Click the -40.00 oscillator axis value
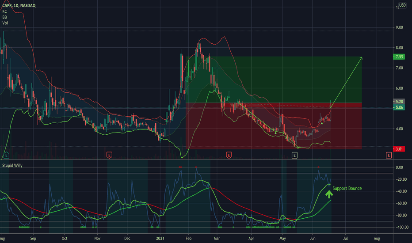The image size is (412, 243). [x=401, y=191]
